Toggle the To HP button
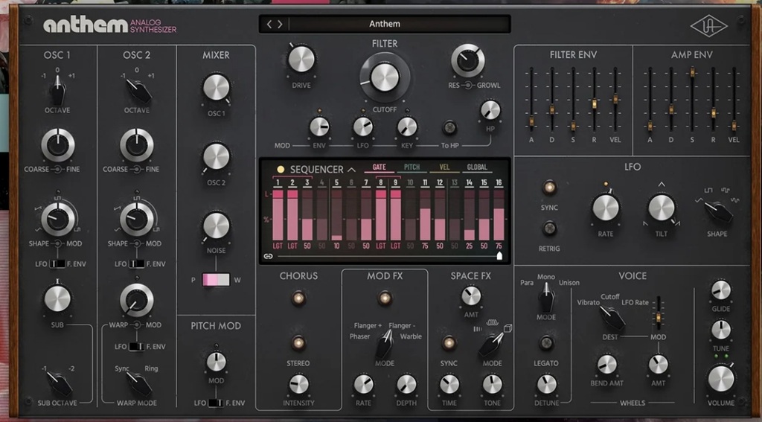Viewport: 762px width, 422px height. [x=449, y=128]
